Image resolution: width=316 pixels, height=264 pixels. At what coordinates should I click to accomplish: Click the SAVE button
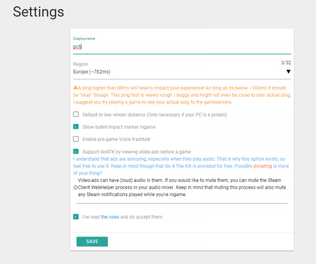tap(92, 241)
